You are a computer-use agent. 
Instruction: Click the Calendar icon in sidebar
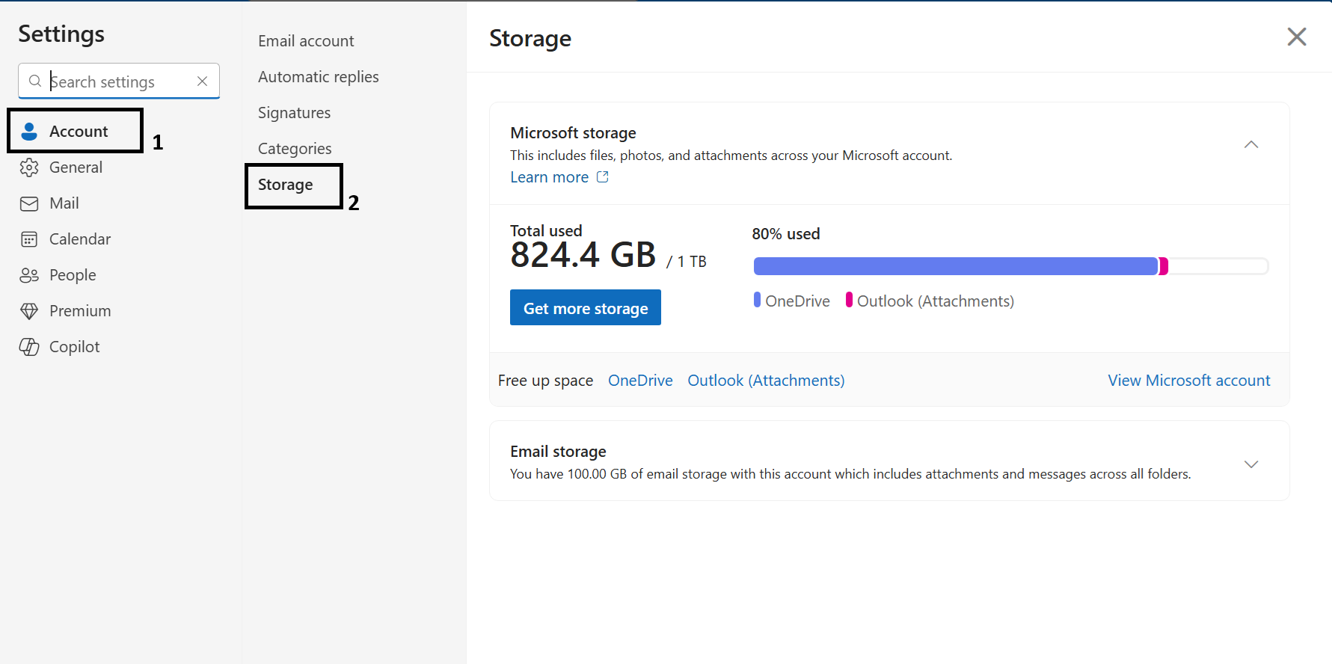coord(29,239)
